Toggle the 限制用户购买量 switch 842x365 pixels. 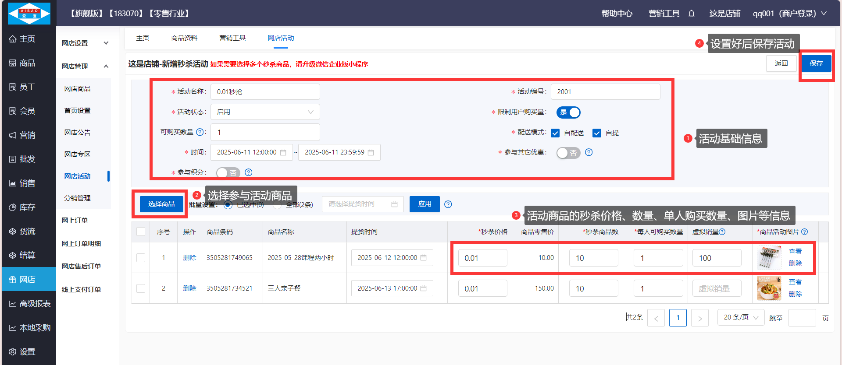coord(568,112)
